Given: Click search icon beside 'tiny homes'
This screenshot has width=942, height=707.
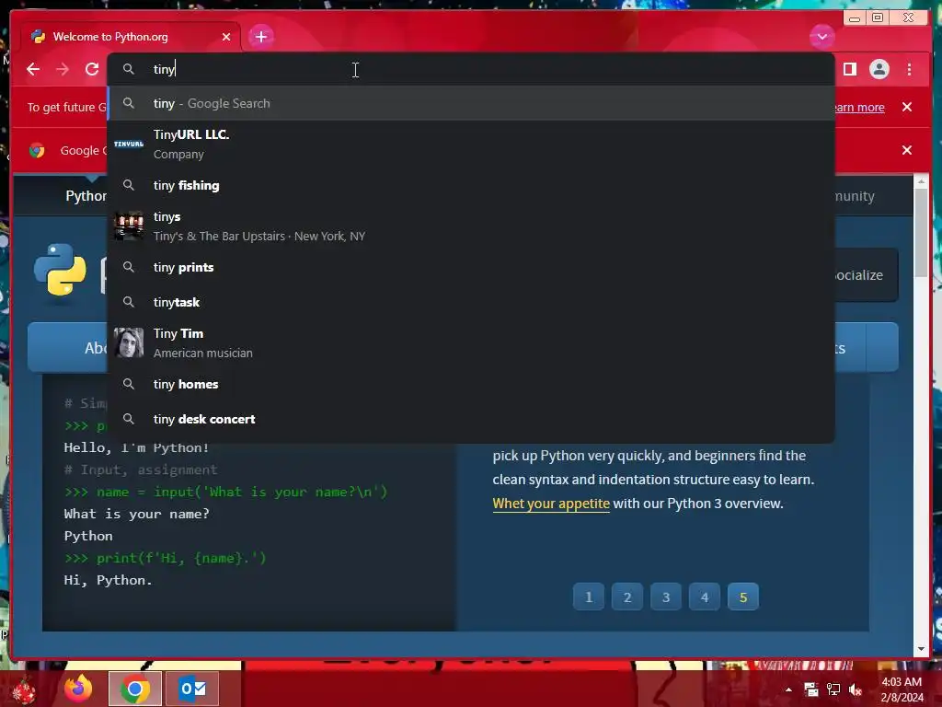Looking at the screenshot, I should 129,384.
